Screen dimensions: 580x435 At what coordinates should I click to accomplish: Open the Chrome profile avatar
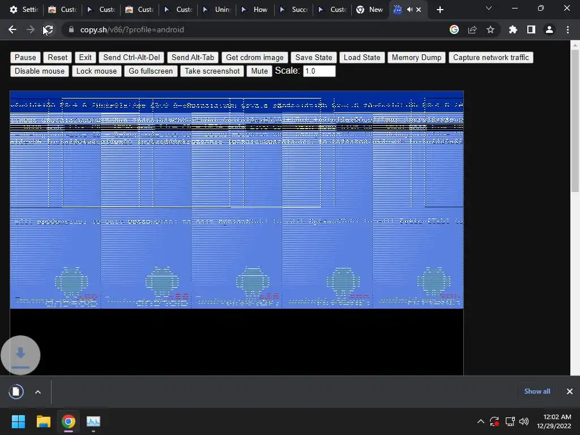pyautogui.click(x=549, y=29)
